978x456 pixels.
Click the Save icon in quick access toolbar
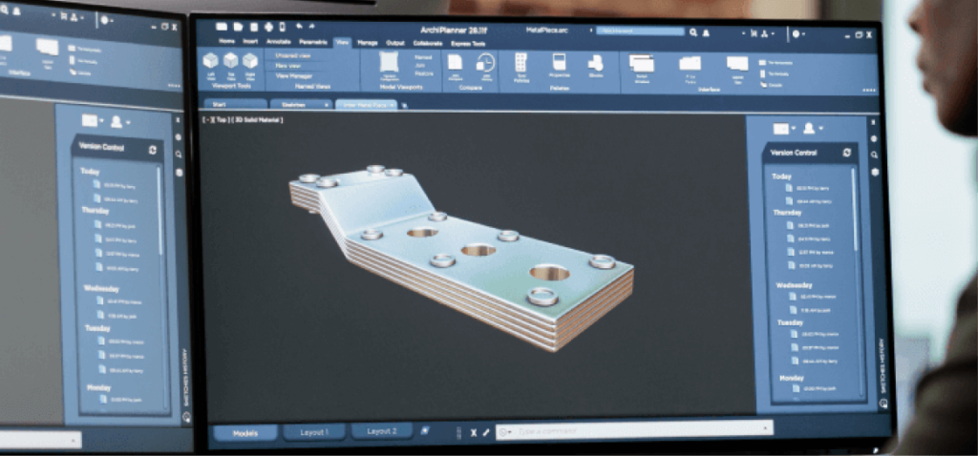coord(254,26)
